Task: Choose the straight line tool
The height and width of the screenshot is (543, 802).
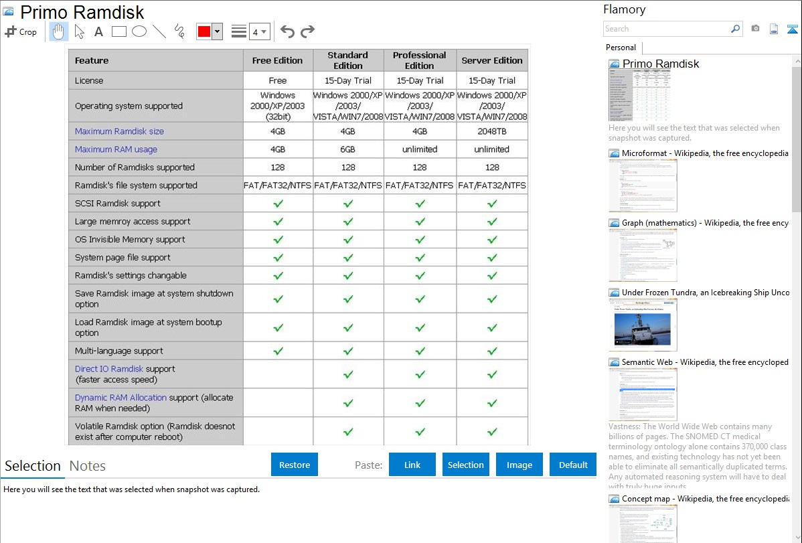Action: click(159, 31)
